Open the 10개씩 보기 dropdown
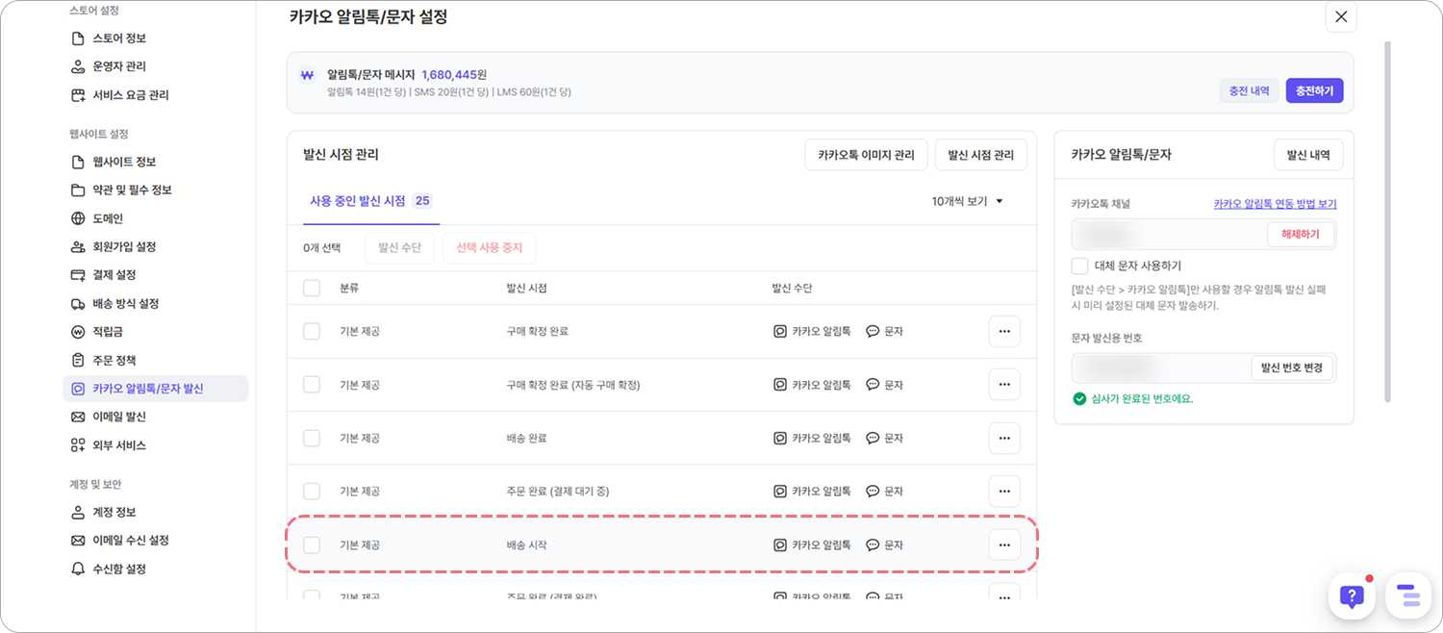 [x=968, y=201]
